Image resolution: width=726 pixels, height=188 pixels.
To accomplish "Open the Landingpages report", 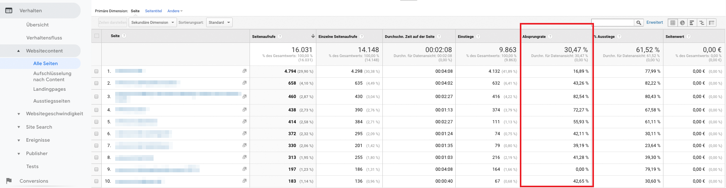I will click(50, 89).
